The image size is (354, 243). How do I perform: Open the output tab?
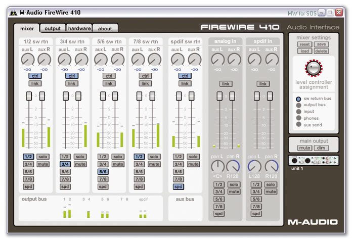tap(52, 29)
